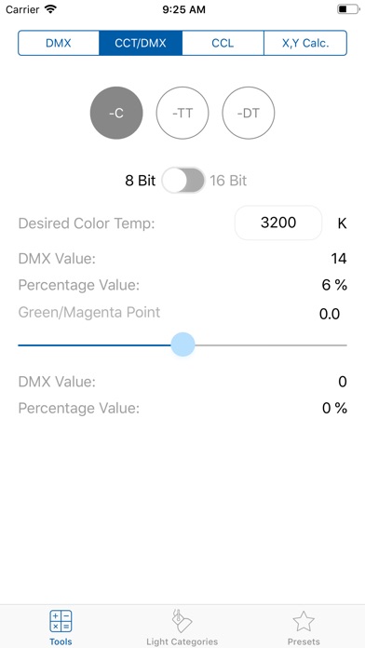Switch to the DMX tab
Viewport: 365px width, 648px height.
pos(59,43)
